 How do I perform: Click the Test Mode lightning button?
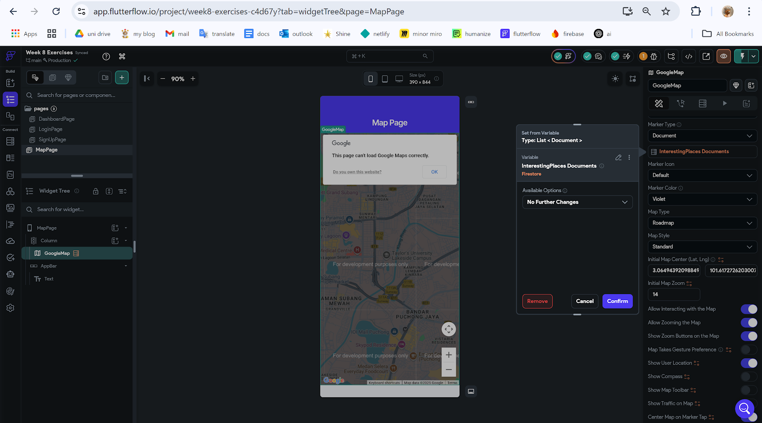tap(742, 56)
